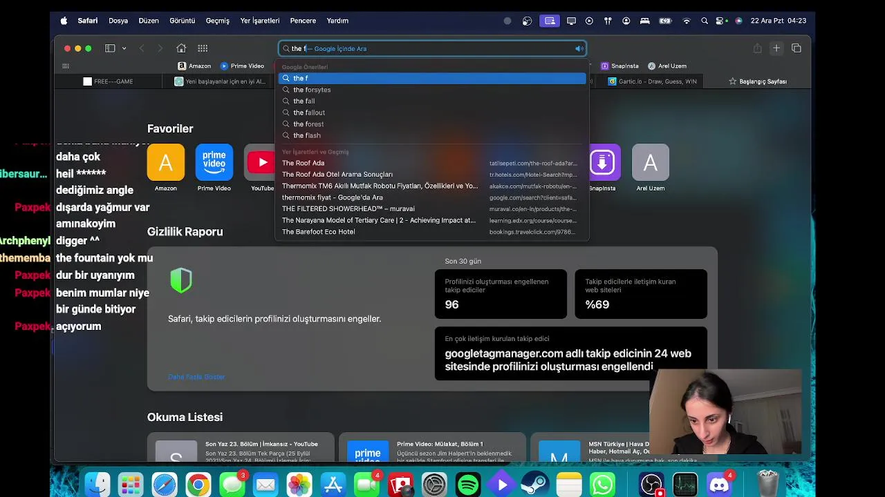This screenshot has width=885, height=497.
Task: Switch to the FREE---GAME tab
Action: (109, 81)
